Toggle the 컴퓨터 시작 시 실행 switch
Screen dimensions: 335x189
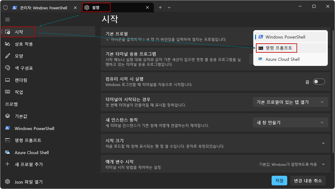click(x=319, y=82)
